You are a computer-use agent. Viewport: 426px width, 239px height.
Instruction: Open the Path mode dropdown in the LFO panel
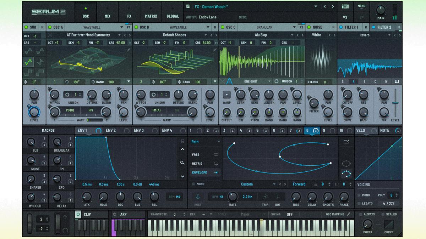[206, 141]
